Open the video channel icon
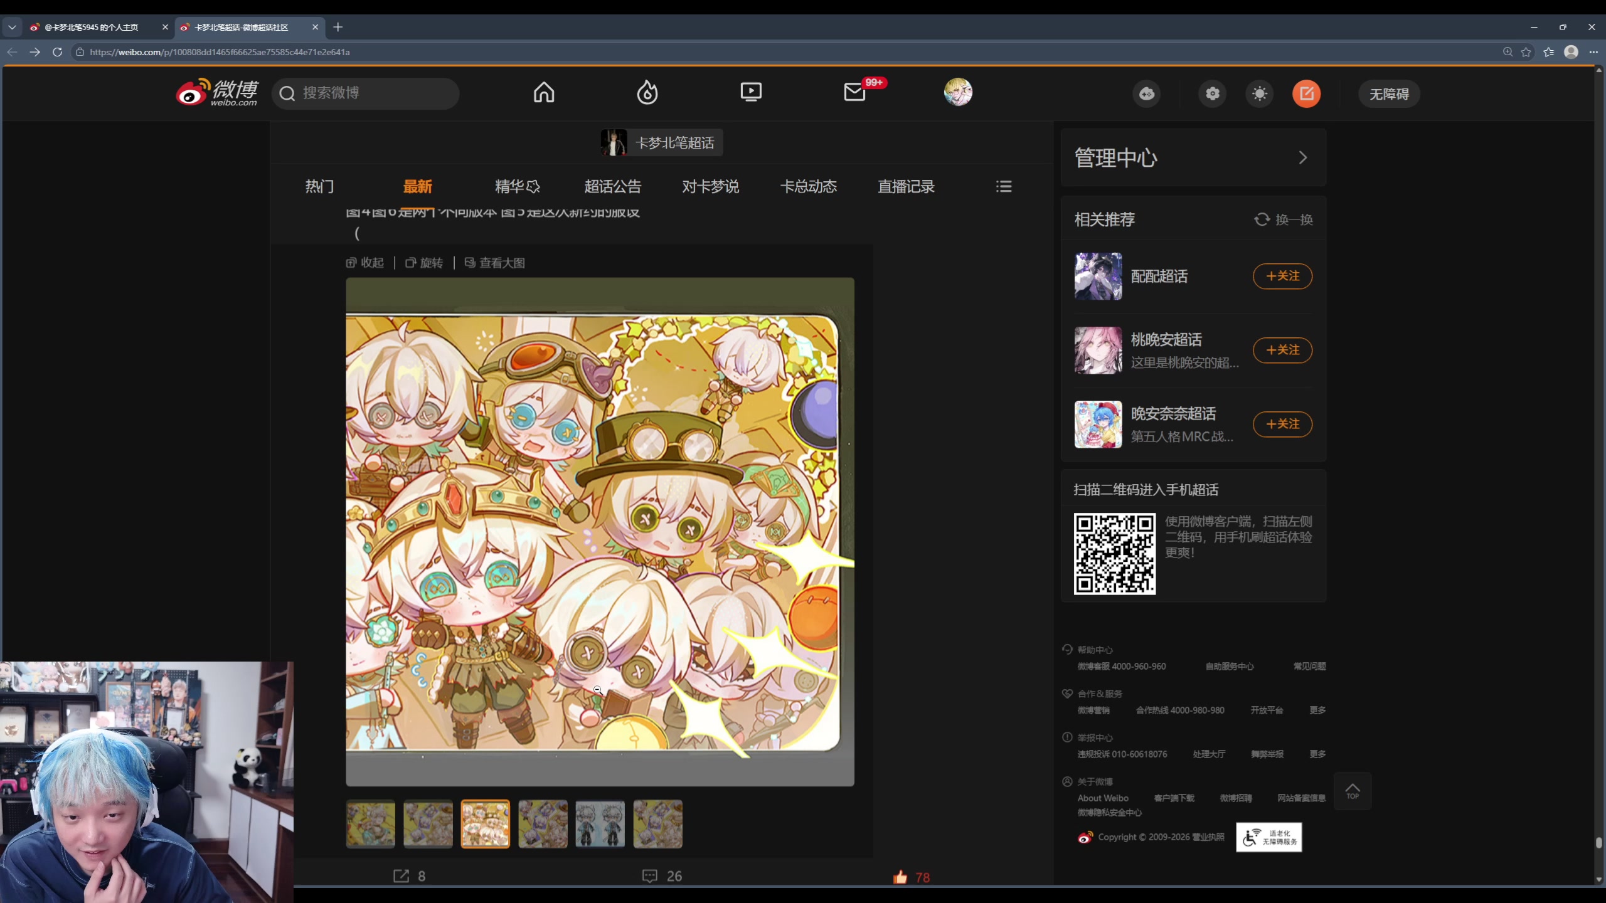1606x903 pixels. [x=751, y=93]
